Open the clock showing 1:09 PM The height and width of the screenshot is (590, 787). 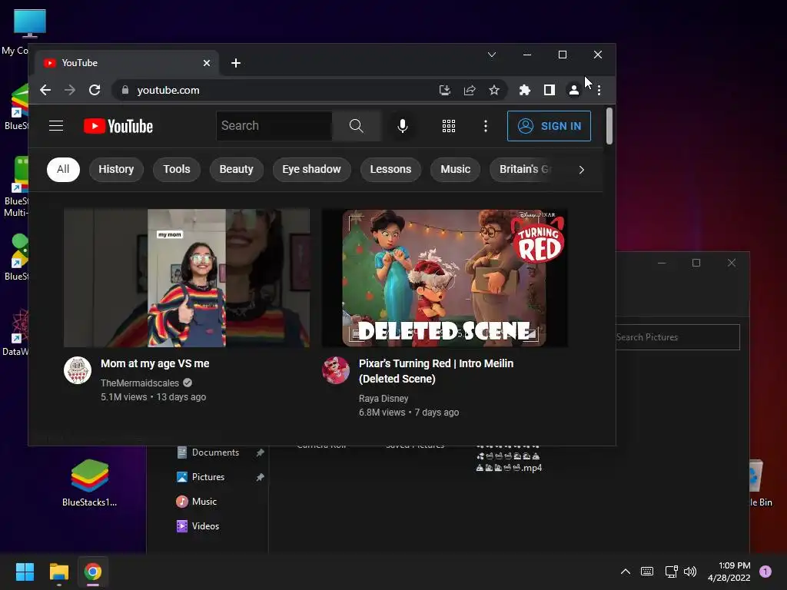pos(729,572)
